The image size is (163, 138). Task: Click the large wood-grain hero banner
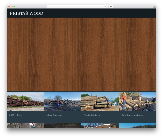(x=81, y=54)
